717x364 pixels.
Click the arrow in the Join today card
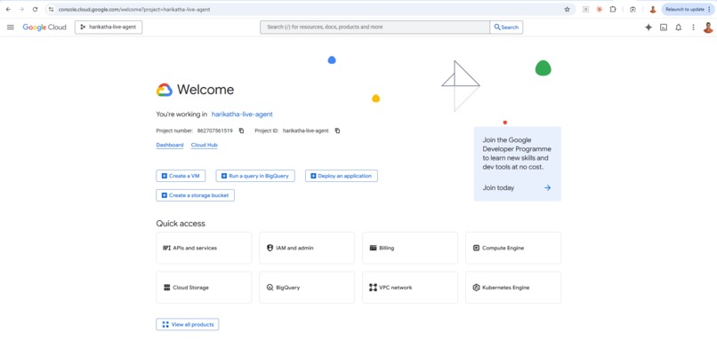click(547, 188)
